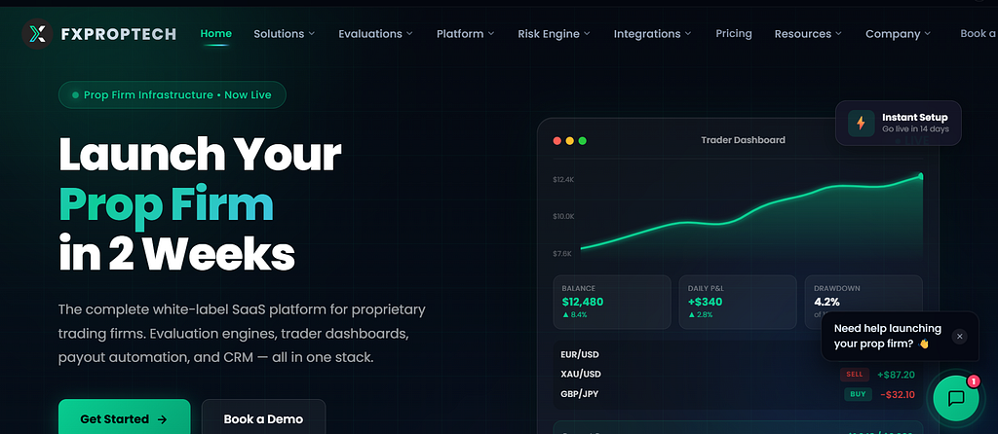Go to the Pricing page

(x=733, y=34)
